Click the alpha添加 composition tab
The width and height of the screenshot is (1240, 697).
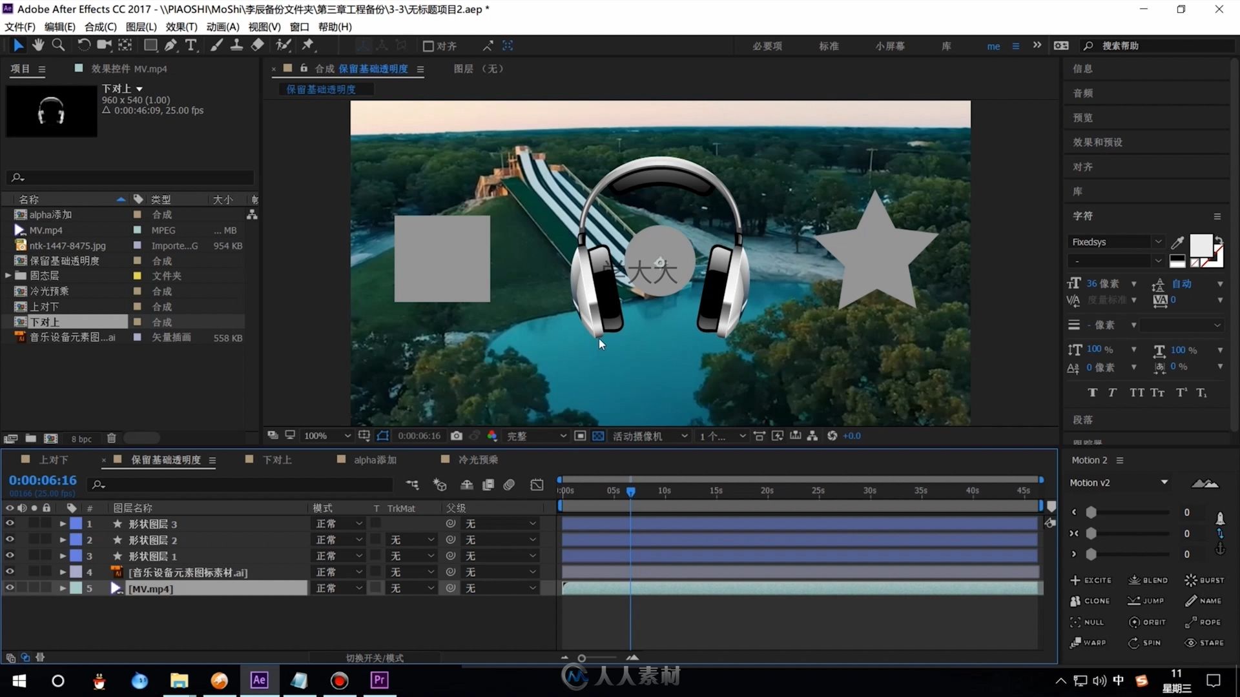point(376,460)
